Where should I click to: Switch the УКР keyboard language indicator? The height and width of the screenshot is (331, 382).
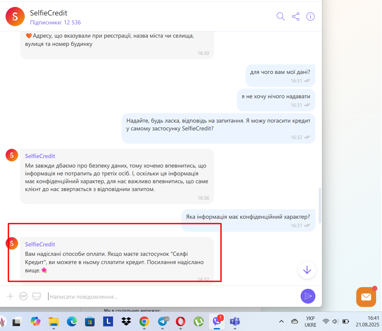[x=310, y=321]
